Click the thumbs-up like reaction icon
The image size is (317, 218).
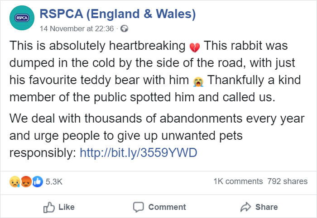click(38, 182)
